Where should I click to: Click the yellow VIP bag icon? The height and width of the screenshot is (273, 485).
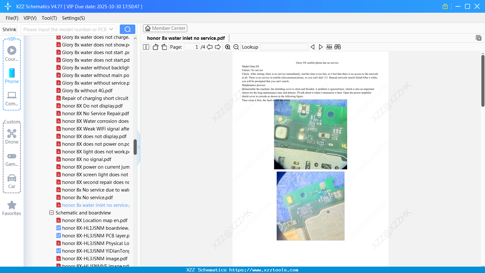coord(445,6)
